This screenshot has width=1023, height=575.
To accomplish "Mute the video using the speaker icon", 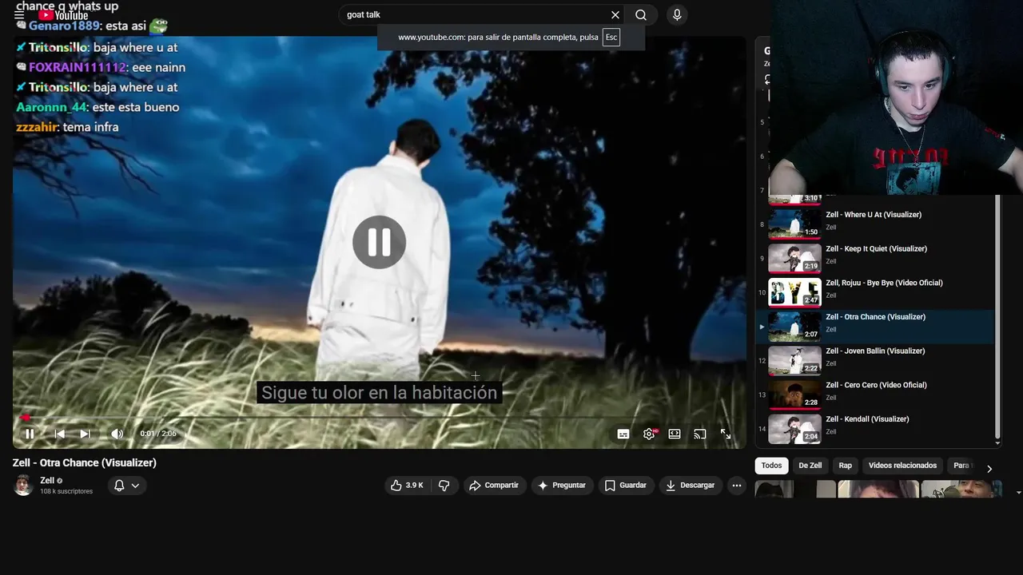I will pos(117,434).
